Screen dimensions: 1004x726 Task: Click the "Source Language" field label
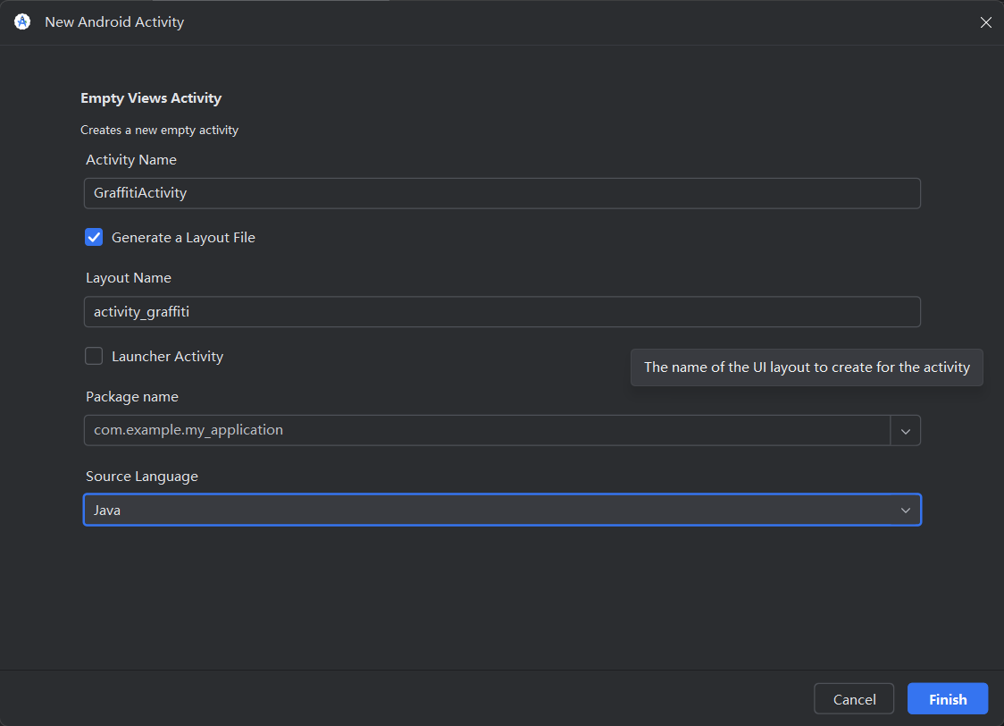142,477
